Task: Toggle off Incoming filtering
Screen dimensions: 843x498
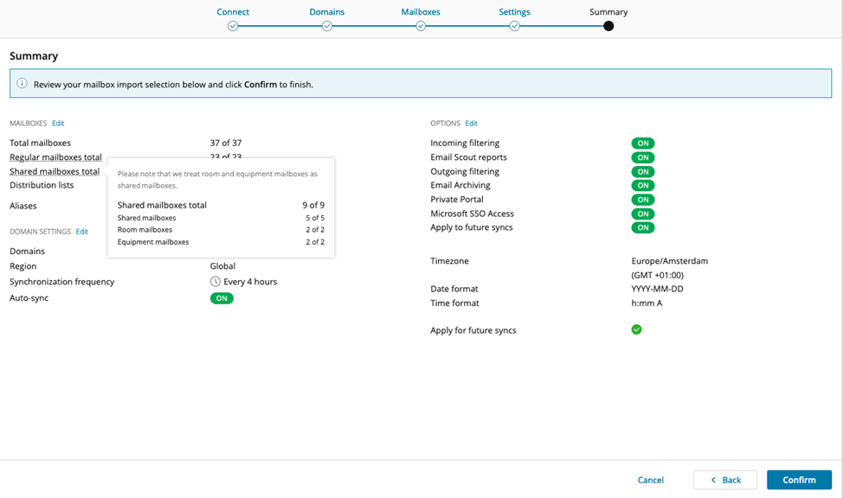Action: tap(642, 143)
